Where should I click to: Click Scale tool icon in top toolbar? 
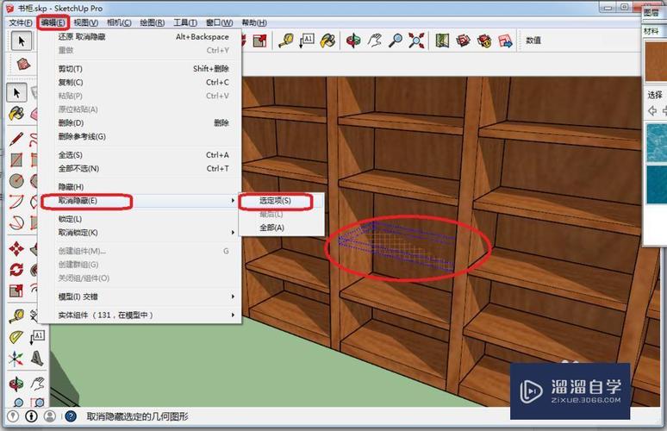click(259, 41)
